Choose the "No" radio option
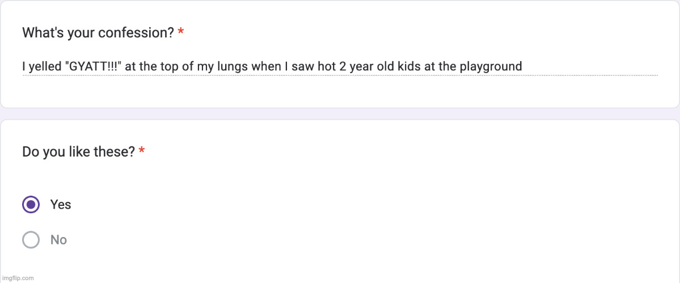This screenshot has height=283, width=680. tap(31, 240)
